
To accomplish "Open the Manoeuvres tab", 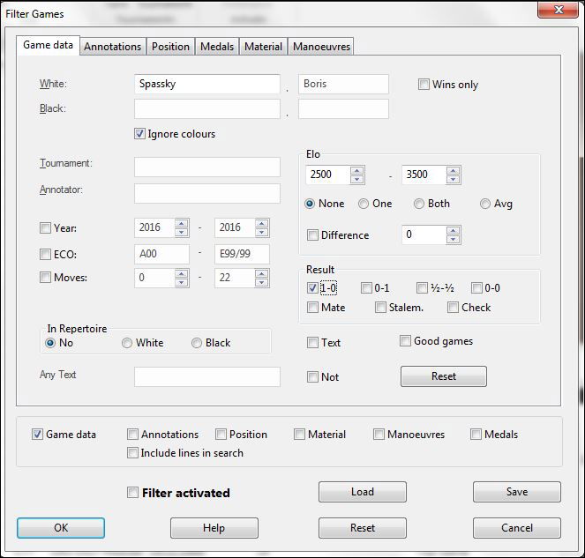I will click(x=321, y=47).
